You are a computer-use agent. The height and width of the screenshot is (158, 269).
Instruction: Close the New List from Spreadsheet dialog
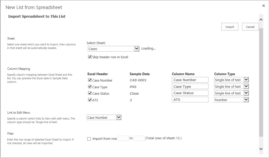point(263,6)
